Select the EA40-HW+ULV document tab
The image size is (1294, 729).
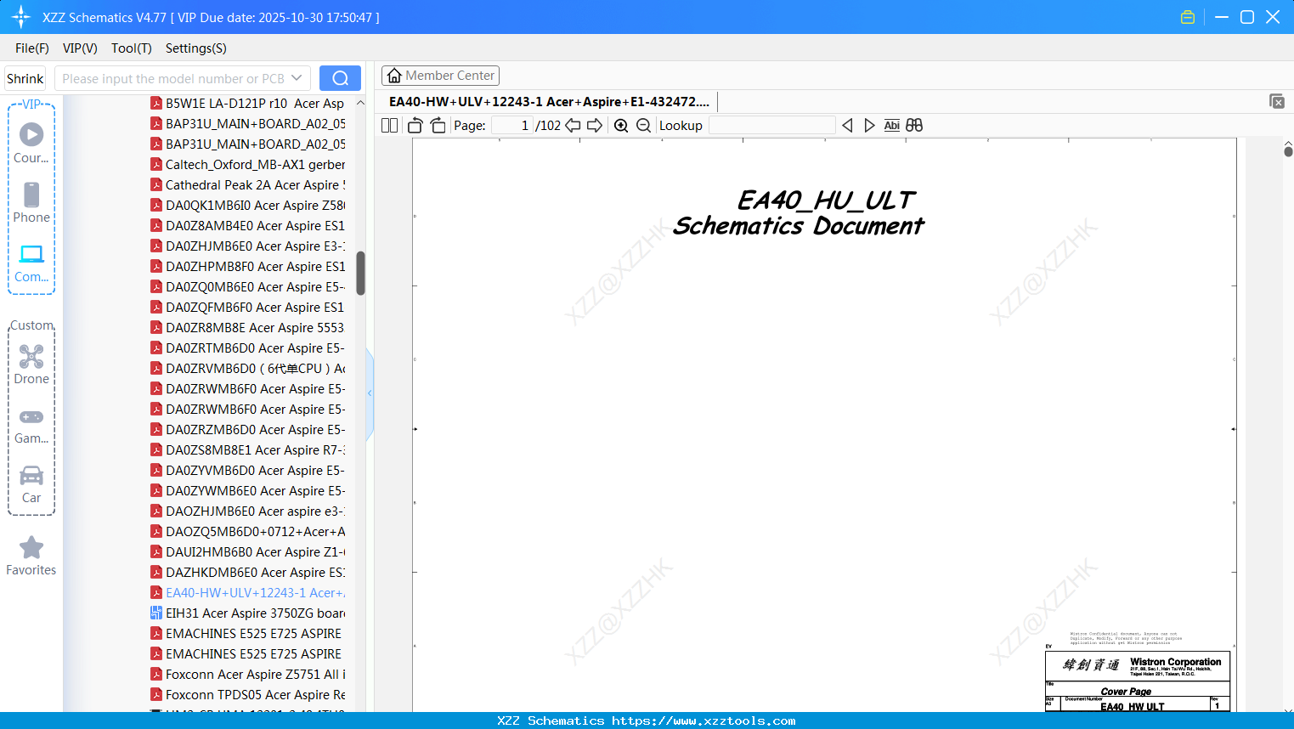point(549,102)
